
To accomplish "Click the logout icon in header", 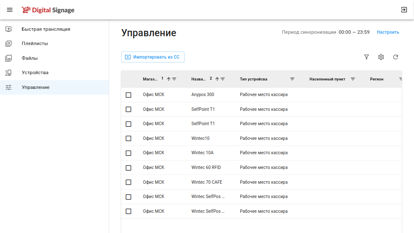I will (x=404, y=10).
